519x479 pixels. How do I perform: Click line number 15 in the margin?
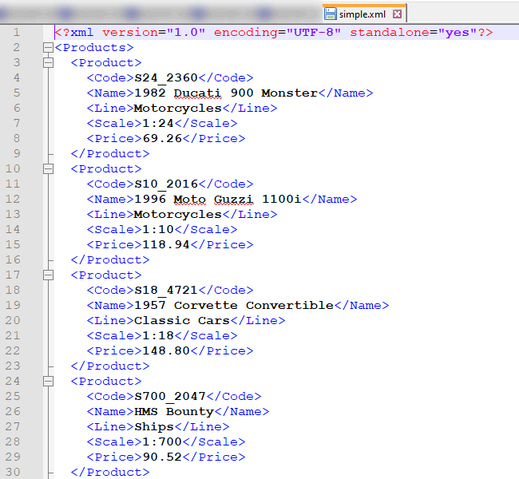click(x=14, y=245)
